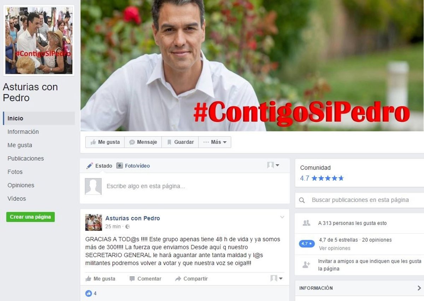Click the Guardar bookmark button
The height and width of the screenshot is (301, 424).
point(180,142)
